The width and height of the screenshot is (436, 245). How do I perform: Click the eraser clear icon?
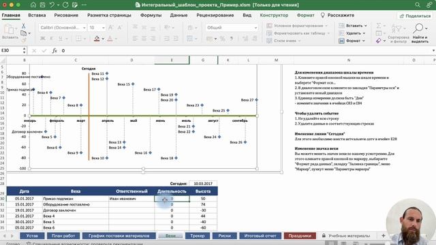click(379, 41)
